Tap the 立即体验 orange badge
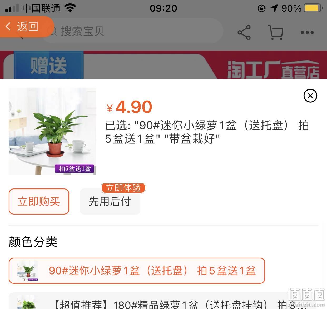Viewport: 327px width, 309px height. click(x=123, y=188)
